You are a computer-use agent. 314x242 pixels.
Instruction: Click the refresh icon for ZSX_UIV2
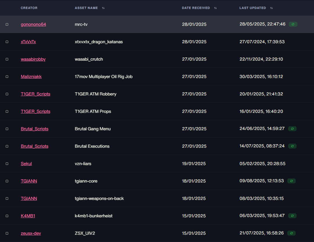291,233
